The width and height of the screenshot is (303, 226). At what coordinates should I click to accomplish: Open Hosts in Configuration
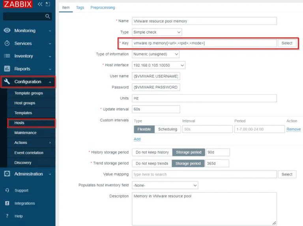pyautogui.click(x=31, y=123)
